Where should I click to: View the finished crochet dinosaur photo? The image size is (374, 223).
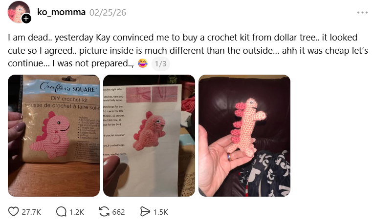pyautogui.click(x=244, y=136)
